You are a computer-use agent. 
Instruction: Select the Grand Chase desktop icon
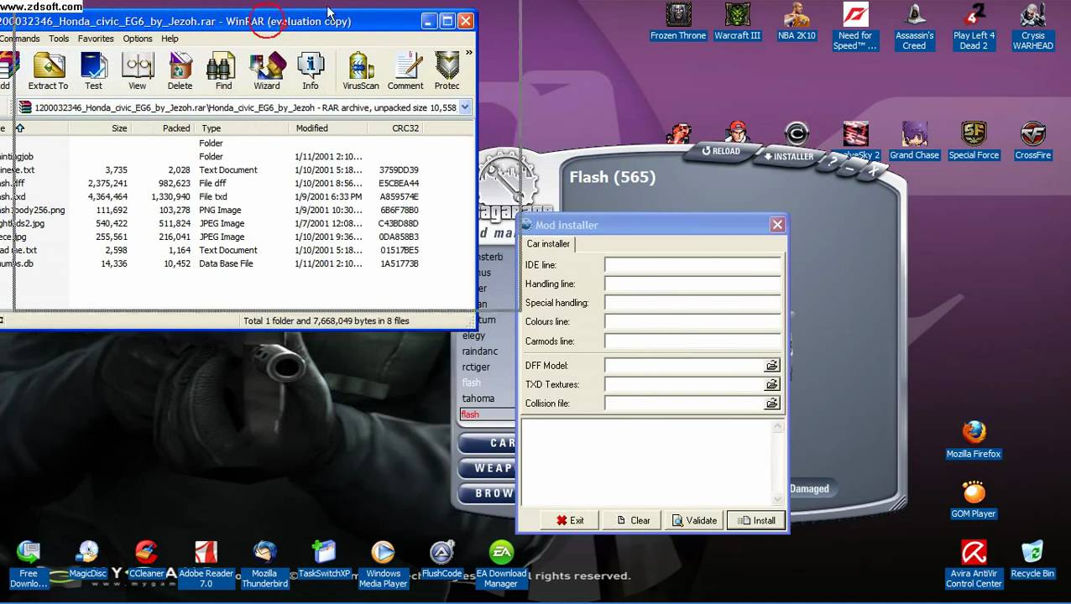click(914, 141)
